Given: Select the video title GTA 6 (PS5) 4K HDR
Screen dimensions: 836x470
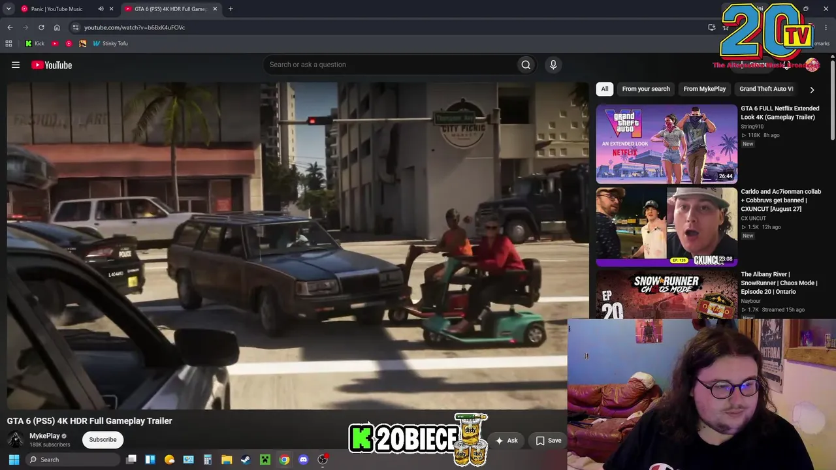Looking at the screenshot, I should tap(89, 421).
